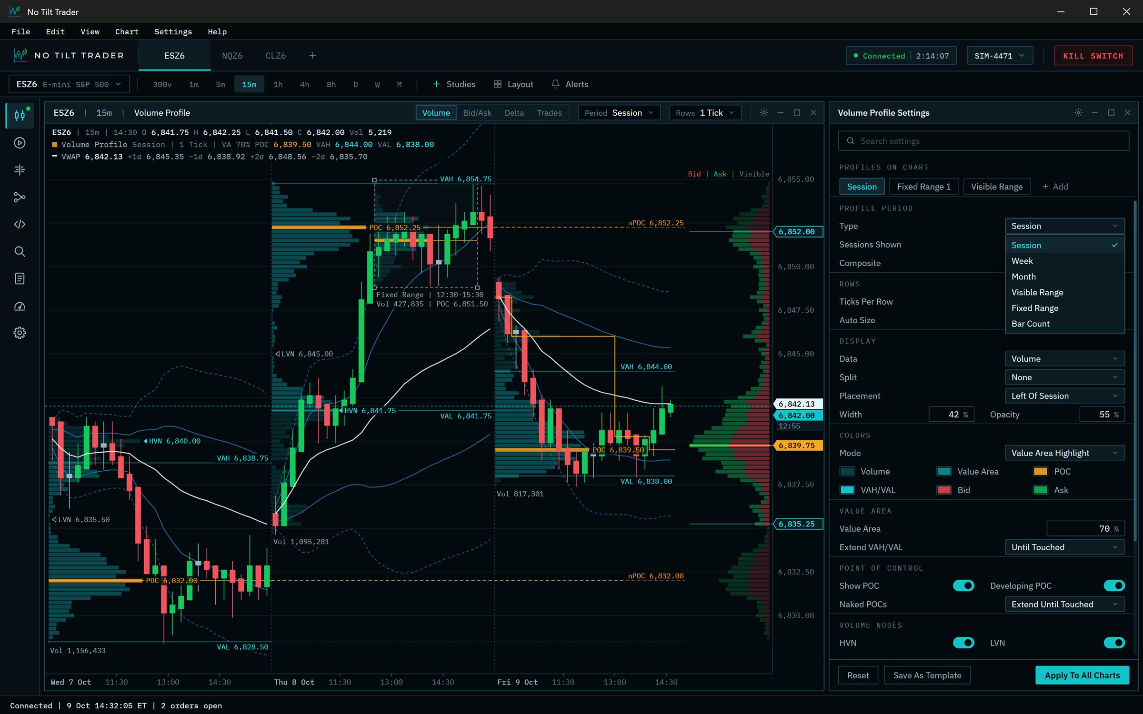
Task: Open the Period Session dropdown
Action: (x=619, y=113)
